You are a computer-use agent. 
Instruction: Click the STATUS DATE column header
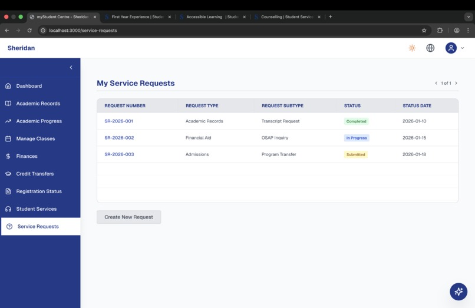tap(417, 105)
